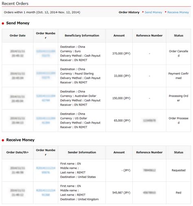Click the red bullet next to Receive Money heading

pyautogui.click(x=3, y=140)
